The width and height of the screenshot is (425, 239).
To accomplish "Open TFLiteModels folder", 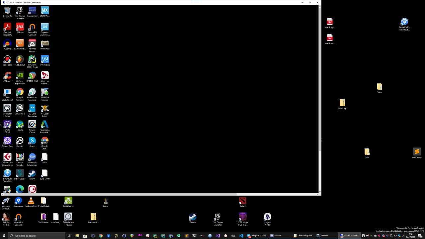I will pyautogui.click(x=43, y=202).
